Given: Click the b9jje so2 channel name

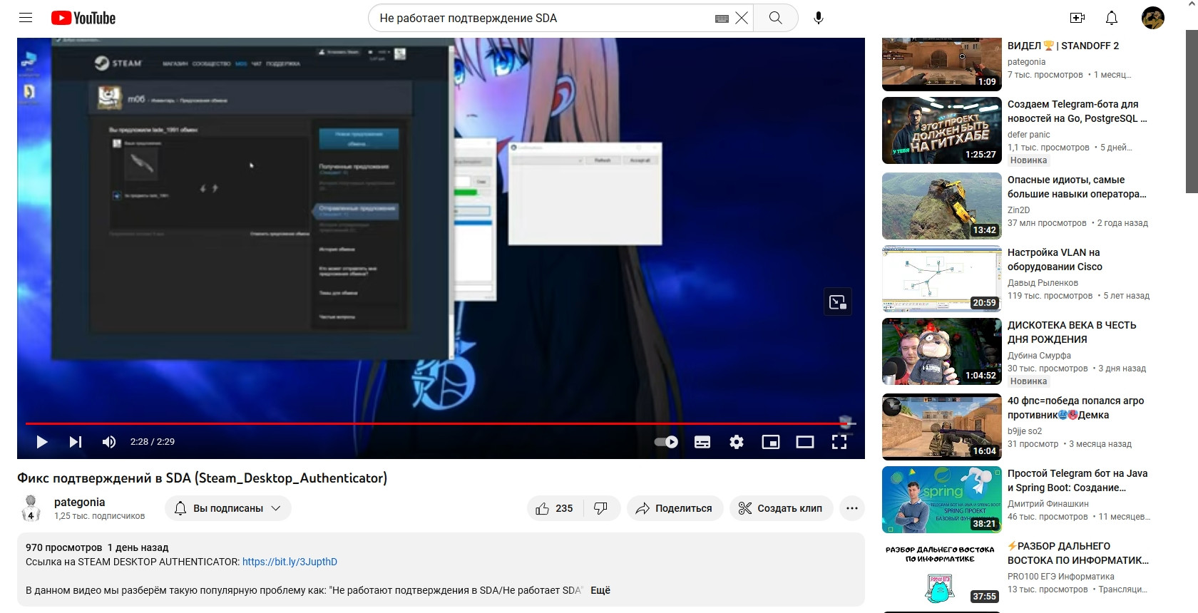Looking at the screenshot, I should tap(1025, 431).
